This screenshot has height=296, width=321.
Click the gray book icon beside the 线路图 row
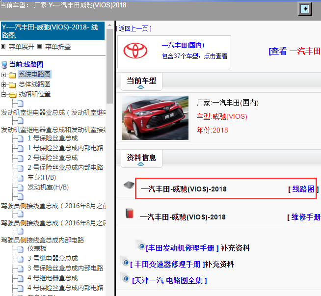point(129,185)
